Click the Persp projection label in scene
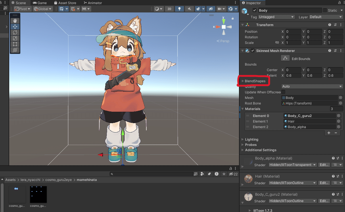This screenshot has height=212, width=345. [223, 41]
